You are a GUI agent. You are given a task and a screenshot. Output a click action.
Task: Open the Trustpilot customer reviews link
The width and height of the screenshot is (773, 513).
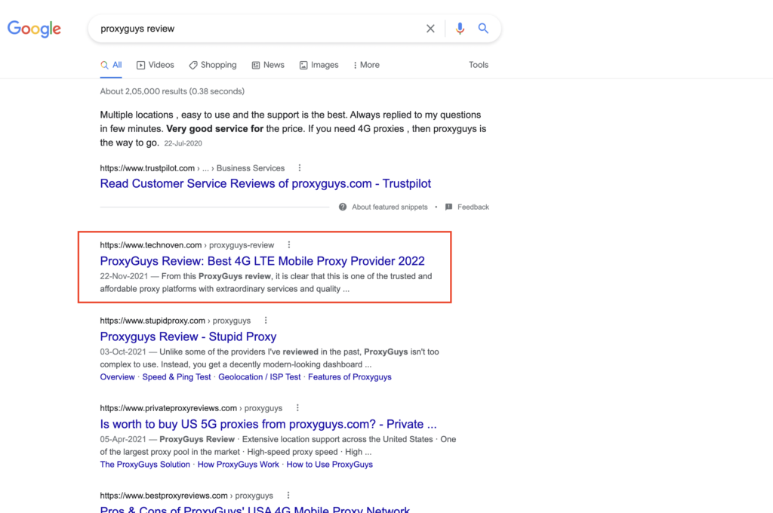265,183
